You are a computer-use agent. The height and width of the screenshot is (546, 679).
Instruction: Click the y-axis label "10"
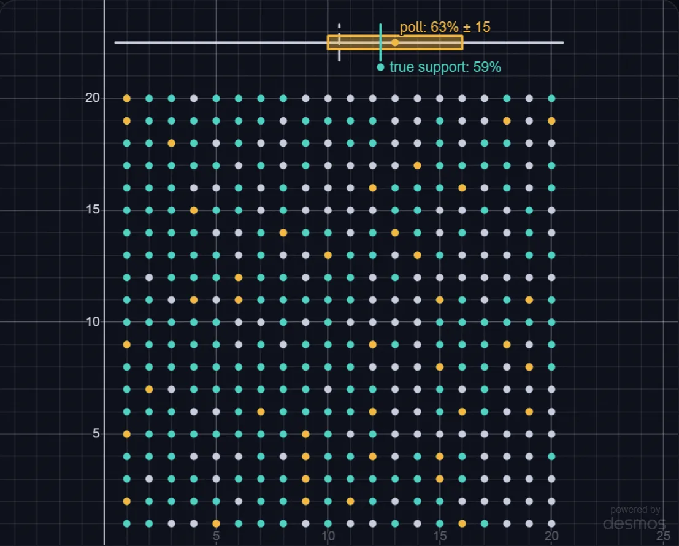click(92, 321)
